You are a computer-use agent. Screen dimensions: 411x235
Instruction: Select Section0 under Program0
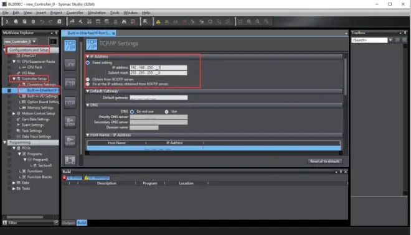pos(45,165)
